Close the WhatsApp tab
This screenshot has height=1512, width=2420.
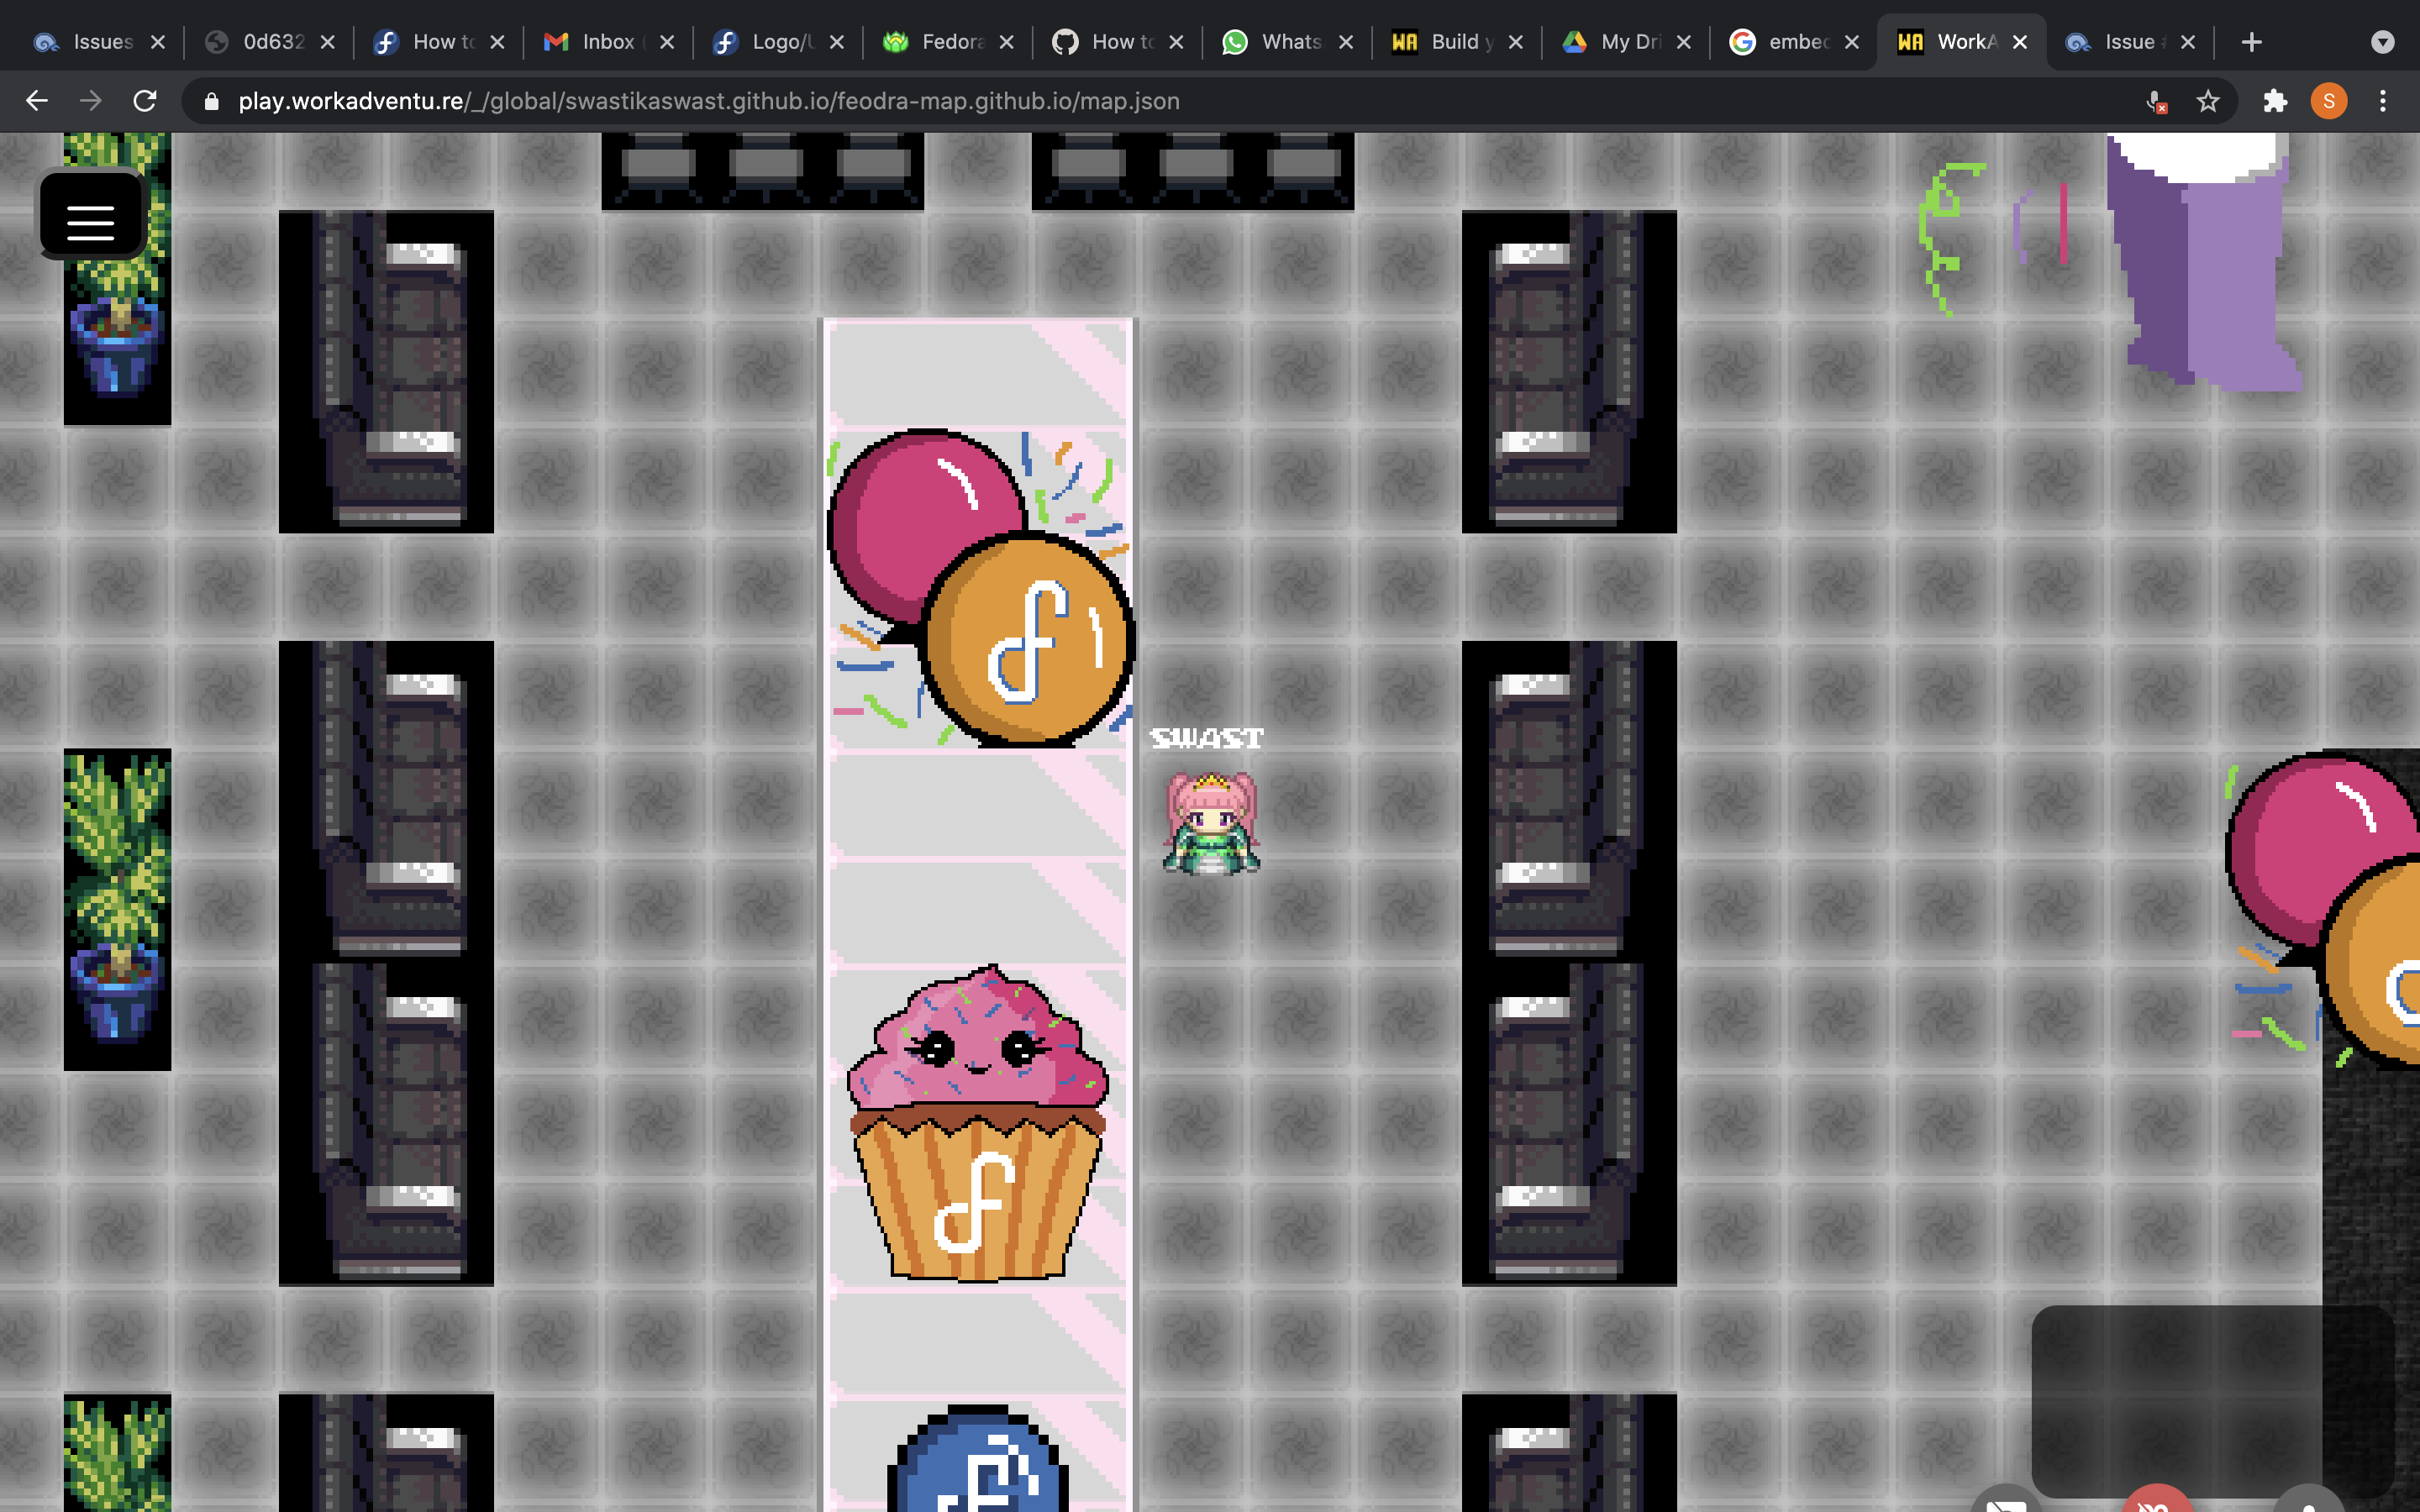[x=1346, y=42]
